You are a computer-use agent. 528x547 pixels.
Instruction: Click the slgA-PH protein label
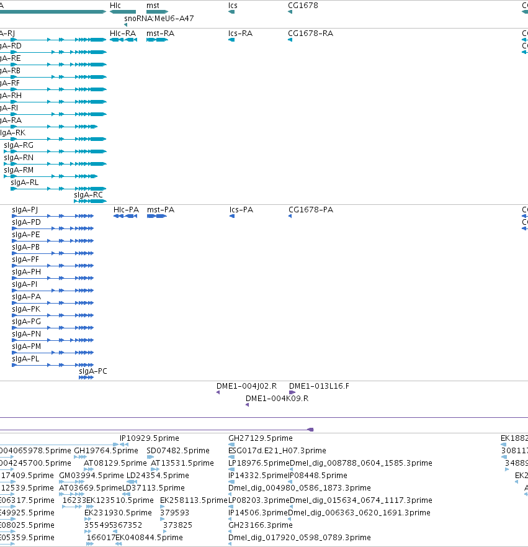(26, 272)
